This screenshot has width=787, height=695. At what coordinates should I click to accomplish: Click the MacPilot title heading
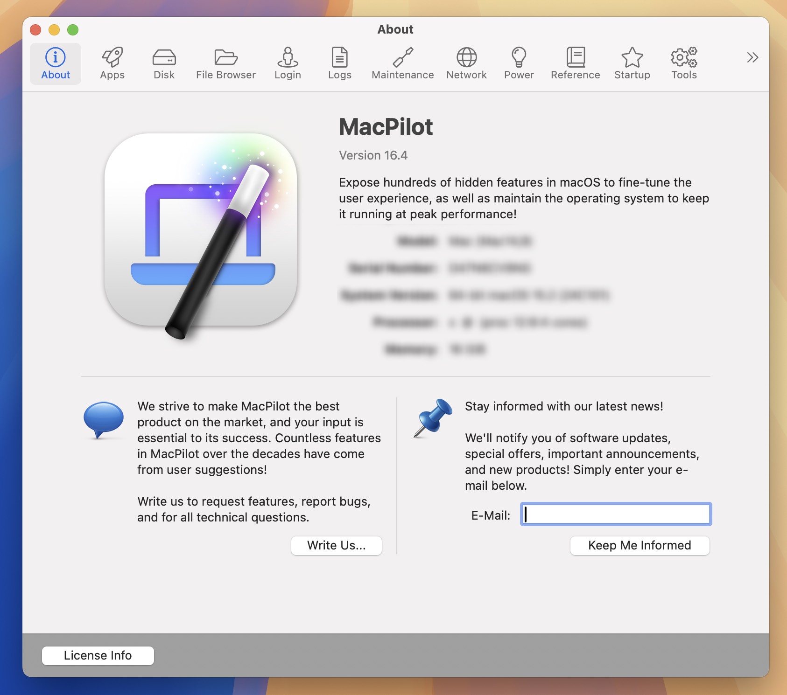point(386,127)
